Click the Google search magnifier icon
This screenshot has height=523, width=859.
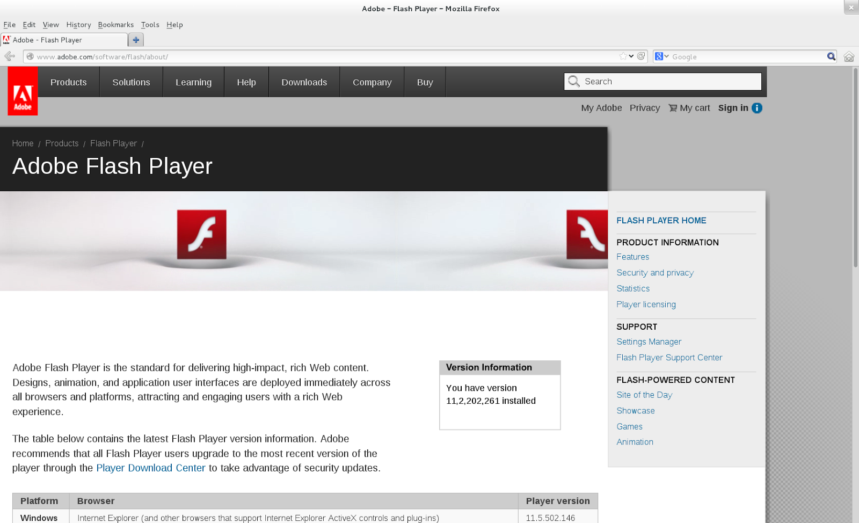(831, 56)
